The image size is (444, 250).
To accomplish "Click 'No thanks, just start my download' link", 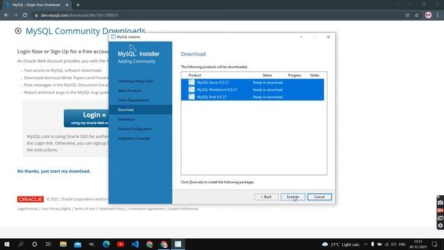I will (54, 172).
